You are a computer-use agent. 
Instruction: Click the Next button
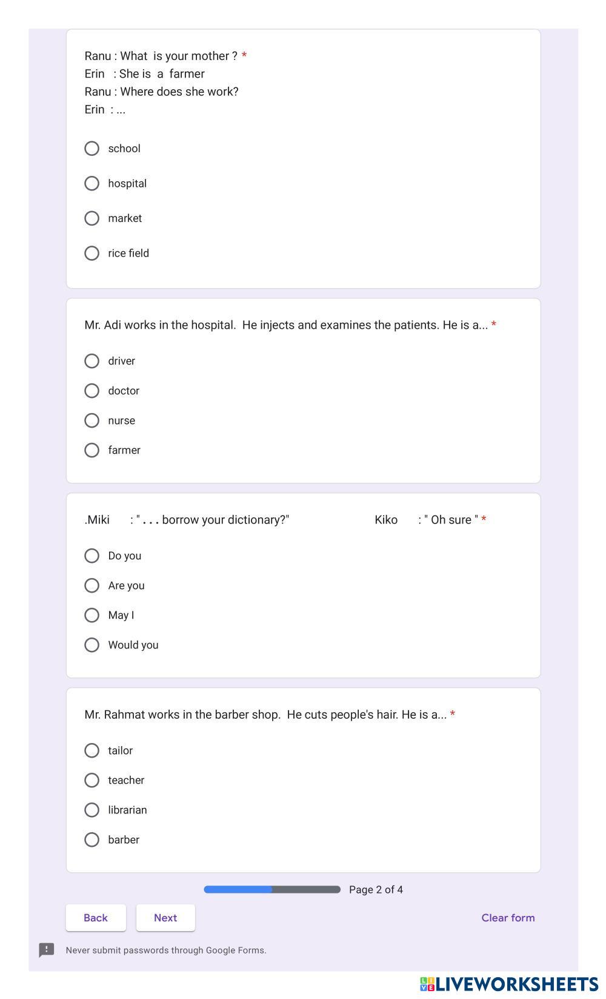pyautogui.click(x=165, y=918)
